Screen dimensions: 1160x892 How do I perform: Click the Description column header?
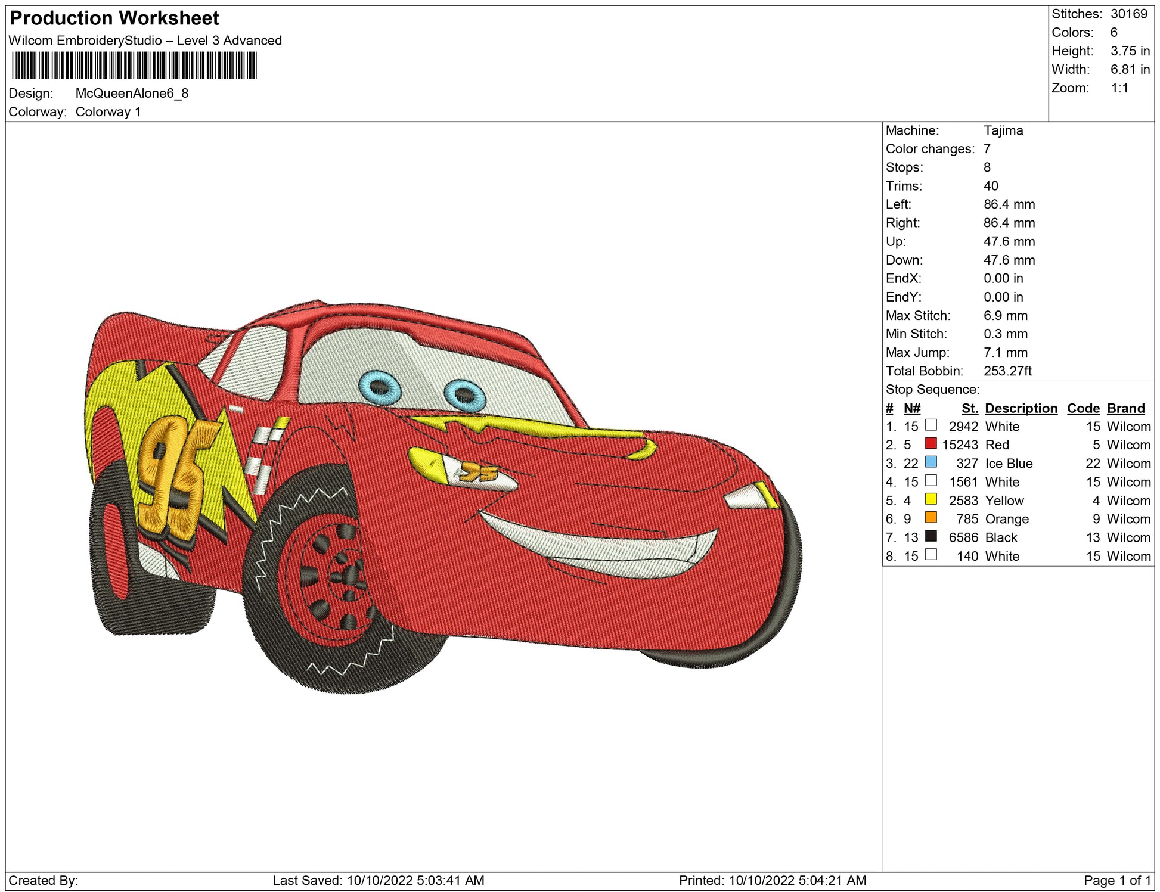[x=1021, y=408]
